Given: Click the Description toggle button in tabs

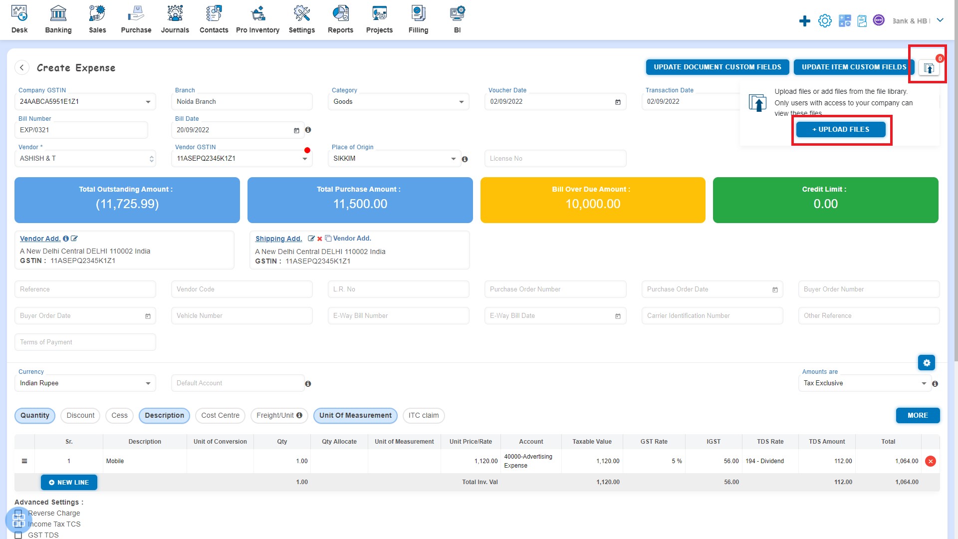Looking at the screenshot, I should coord(164,415).
